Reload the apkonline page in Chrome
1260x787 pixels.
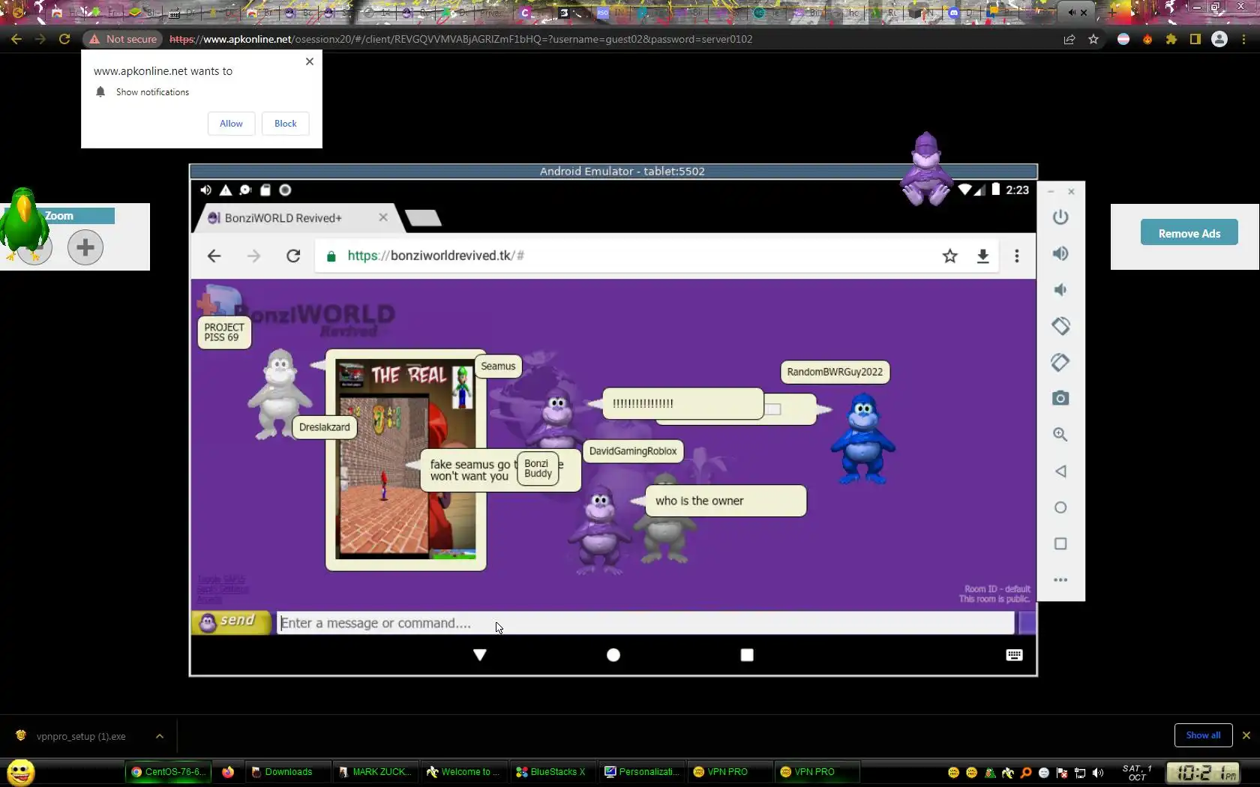[x=64, y=39]
